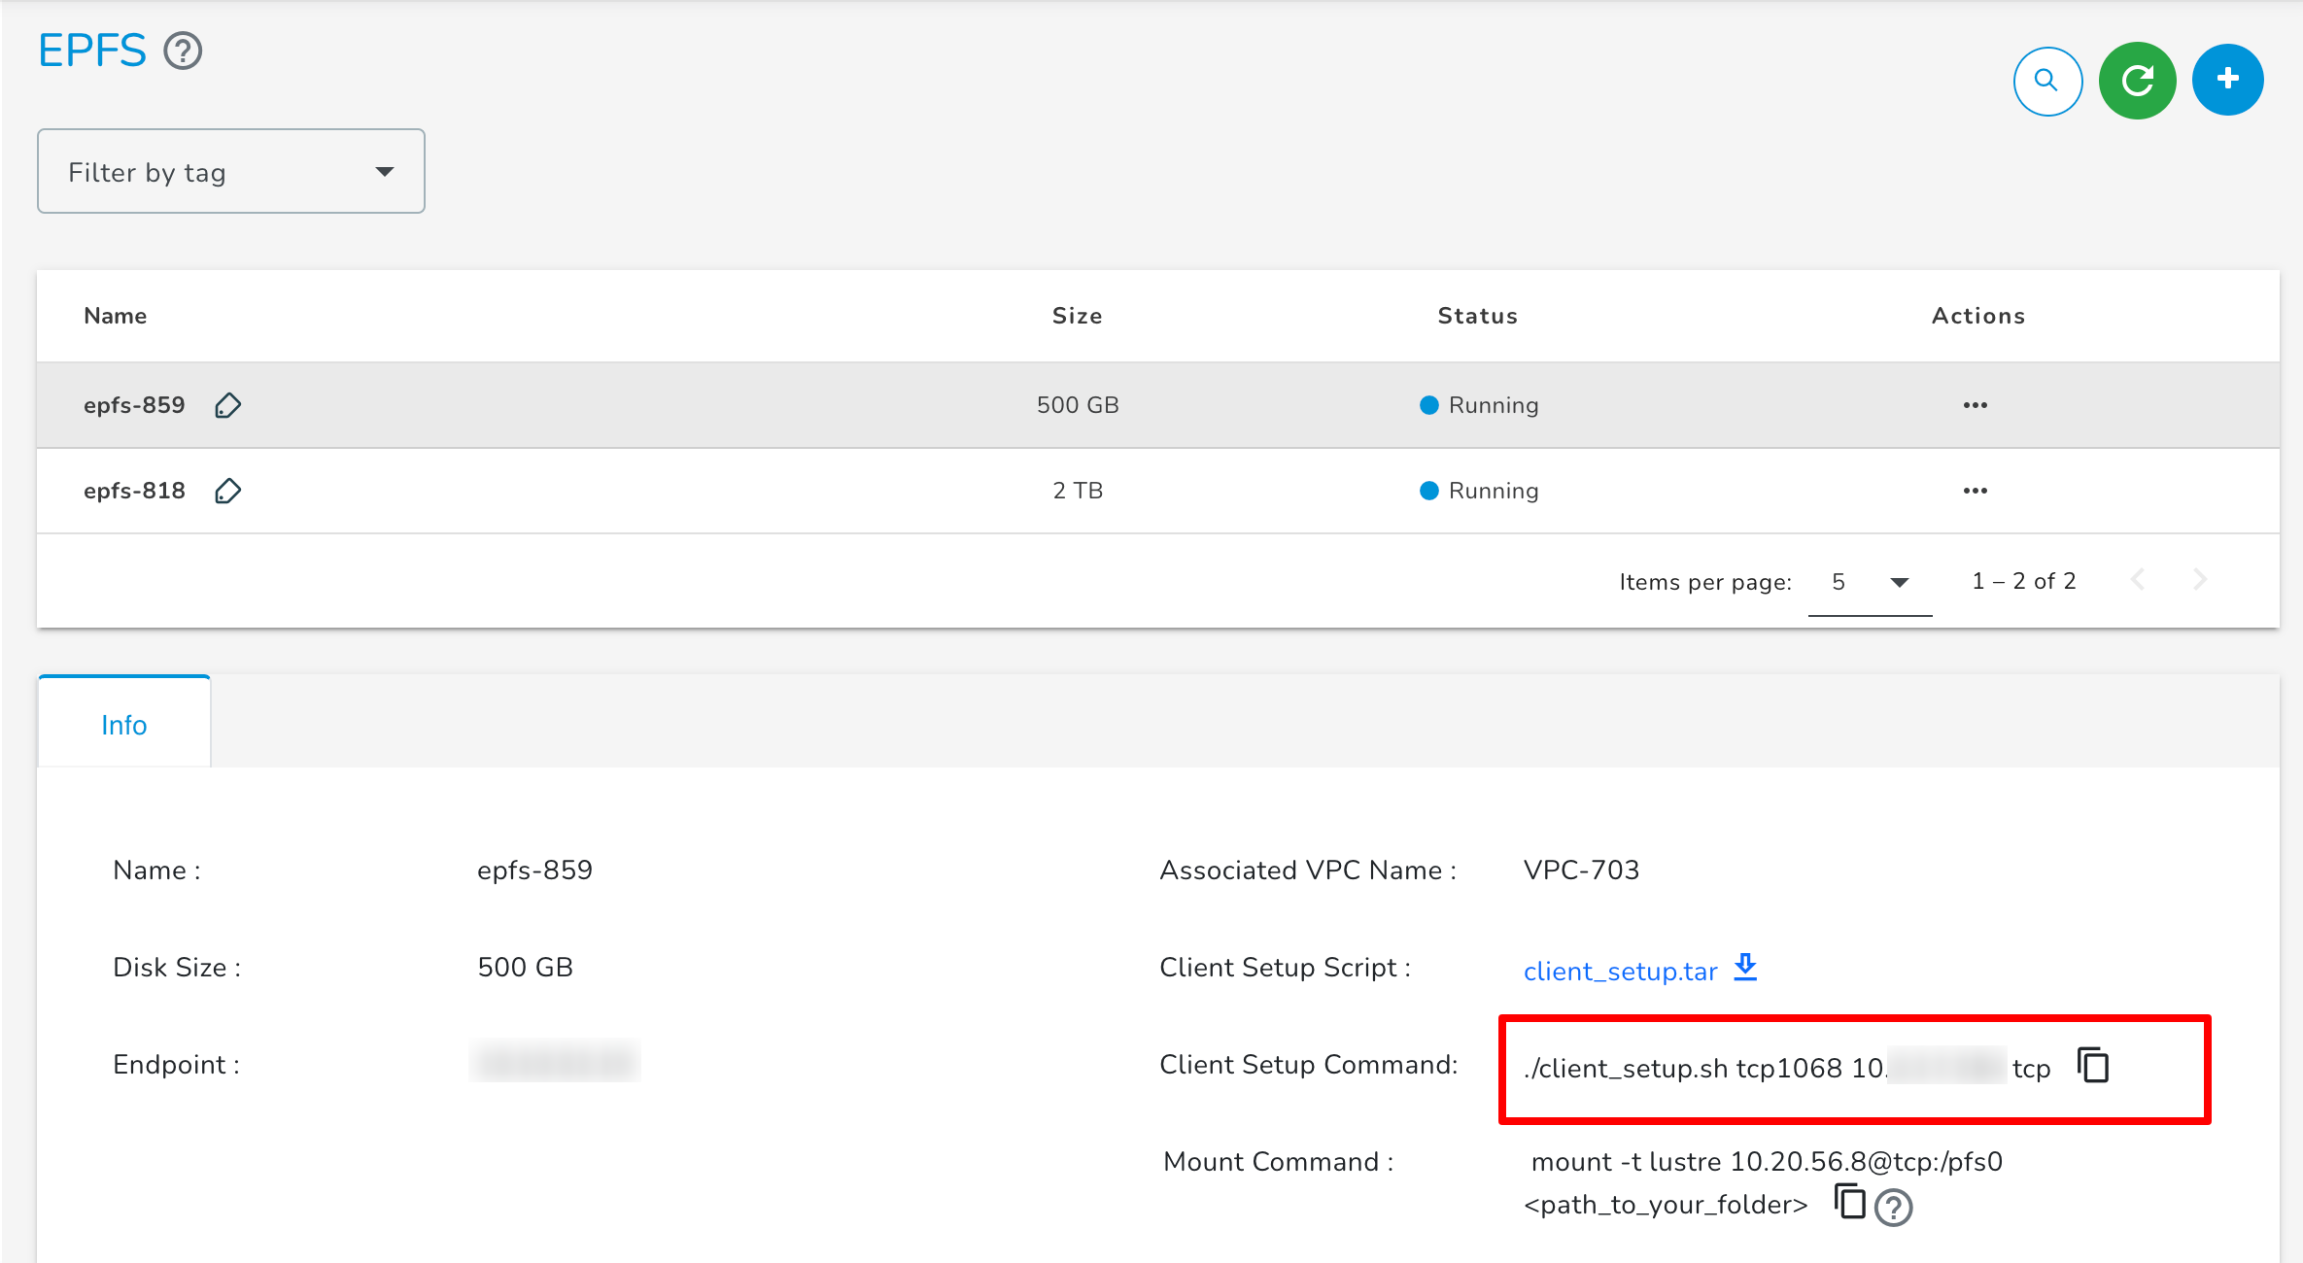Viewport: 2303px width, 1263px height.
Task: Click the '1 – 2 of 2' pagination text
Action: (x=2024, y=581)
